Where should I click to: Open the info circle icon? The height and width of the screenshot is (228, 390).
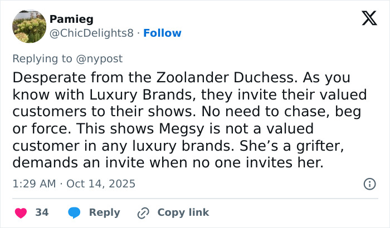[368, 184]
